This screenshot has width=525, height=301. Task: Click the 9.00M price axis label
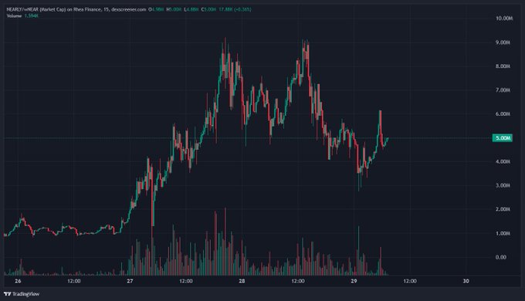click(503, 42)
